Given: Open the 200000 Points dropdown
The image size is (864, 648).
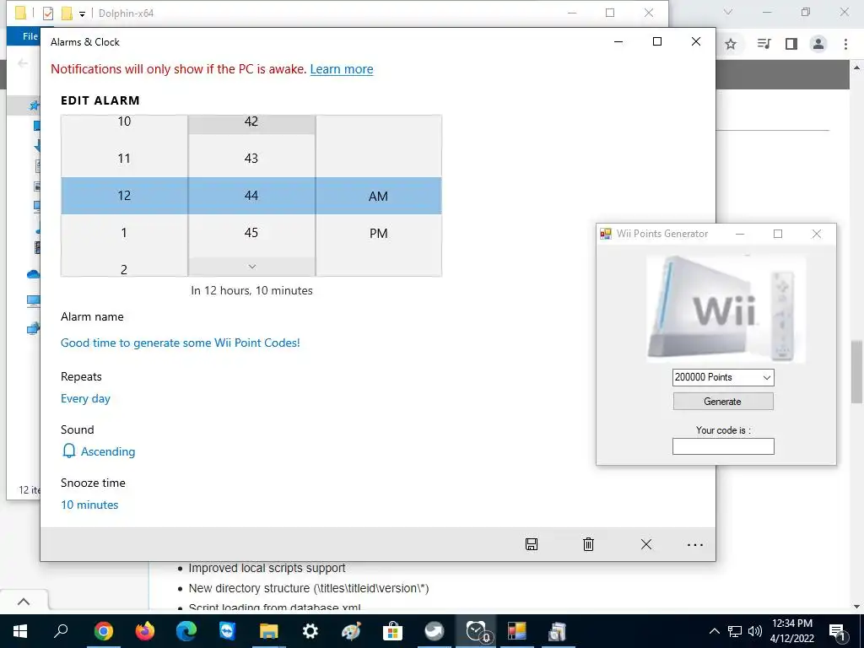Looking at the screenshot, I should [723, 377].
